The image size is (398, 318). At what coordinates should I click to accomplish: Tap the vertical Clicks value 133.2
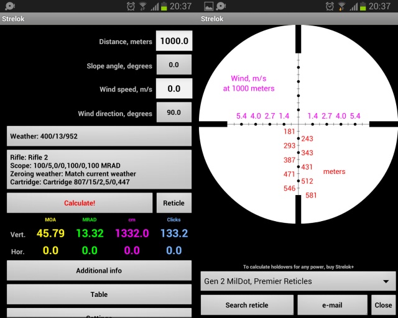point(174,234)
